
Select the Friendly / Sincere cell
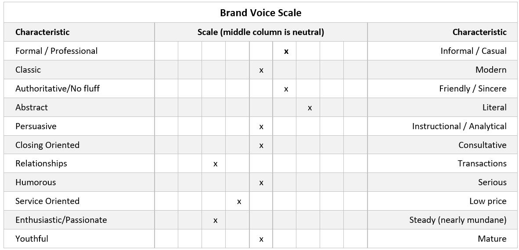pyautogui.click(x=472, y=88)
